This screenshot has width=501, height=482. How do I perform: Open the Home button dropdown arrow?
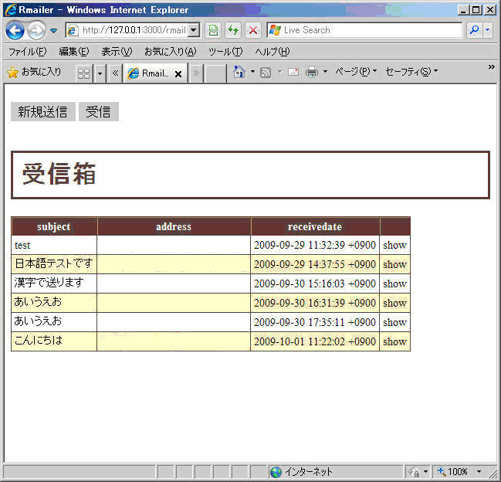252,72
